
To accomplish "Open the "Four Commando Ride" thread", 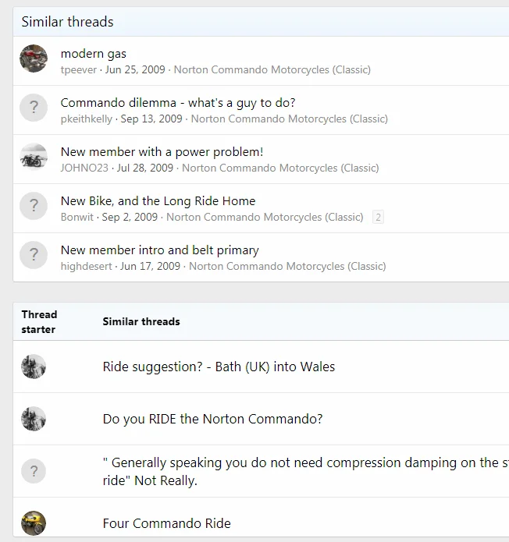I will [x=166, y=523].
